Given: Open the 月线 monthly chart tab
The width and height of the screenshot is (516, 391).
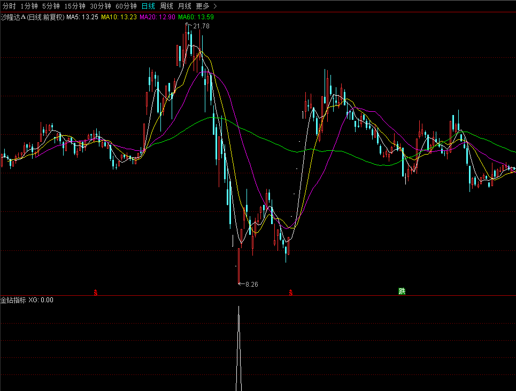Looking at the screenshot, I should [184, 6].
